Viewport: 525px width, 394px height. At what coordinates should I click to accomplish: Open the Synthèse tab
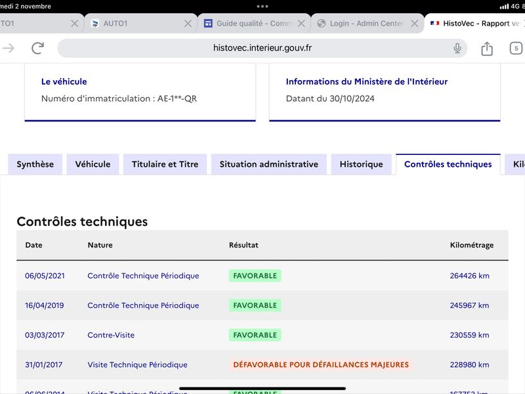pos(35,164)
